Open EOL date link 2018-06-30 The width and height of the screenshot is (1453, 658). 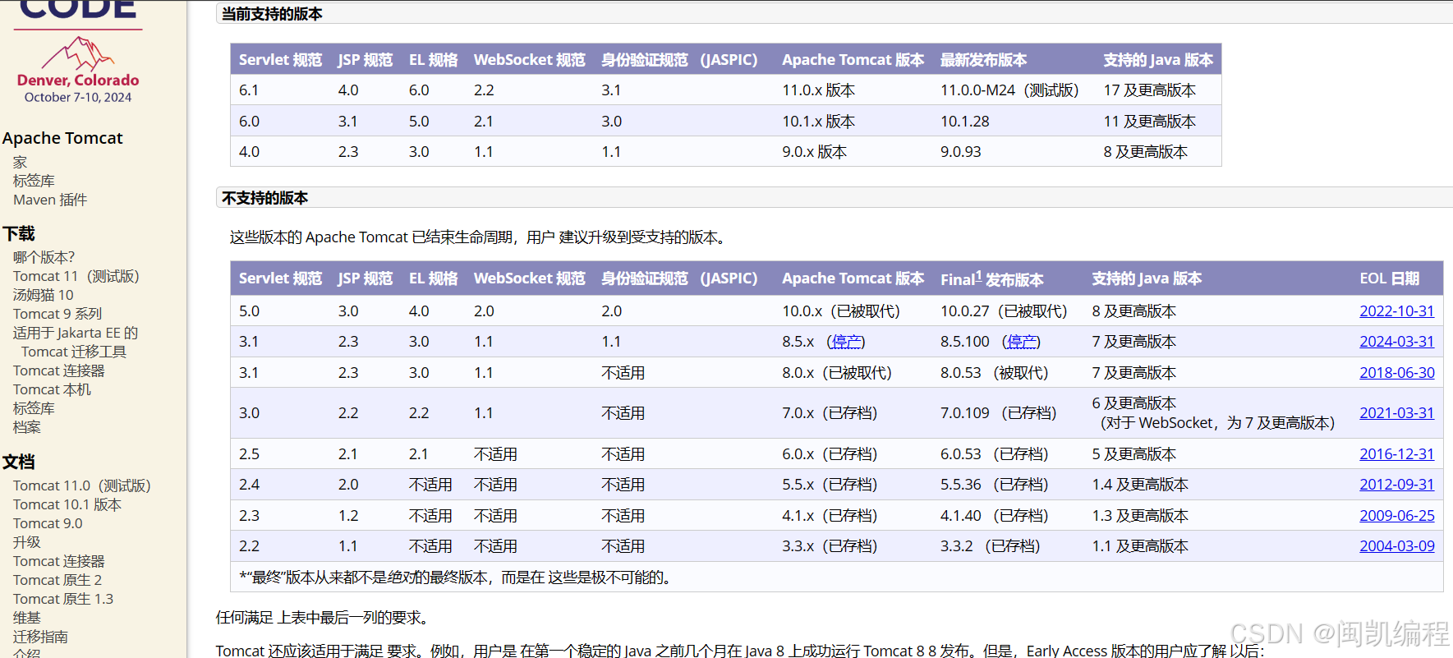1396,373
